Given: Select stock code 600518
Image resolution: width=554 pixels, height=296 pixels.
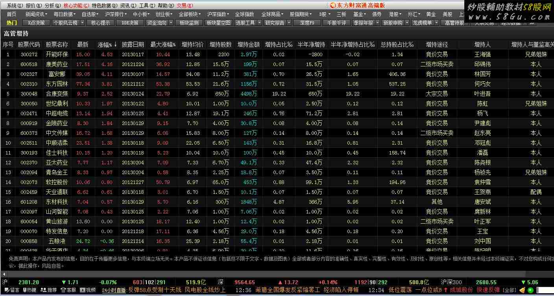Looking at the screenshot, I should click(29, 64).
